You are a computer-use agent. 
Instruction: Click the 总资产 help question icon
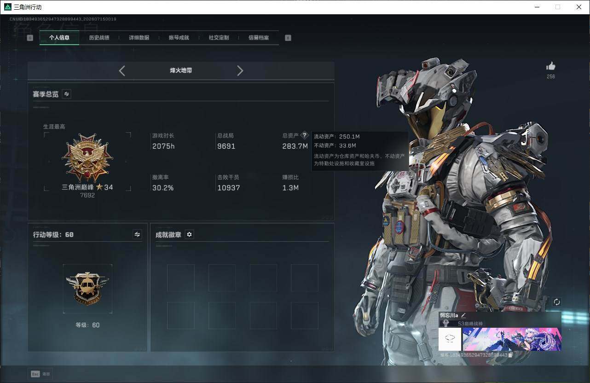[x=304, y=135]
